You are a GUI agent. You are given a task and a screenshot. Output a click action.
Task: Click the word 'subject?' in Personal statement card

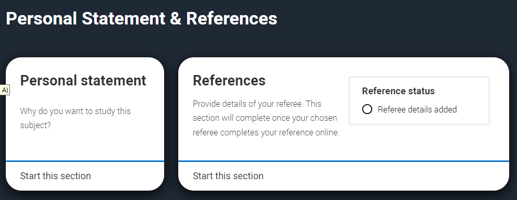[36, 126]
